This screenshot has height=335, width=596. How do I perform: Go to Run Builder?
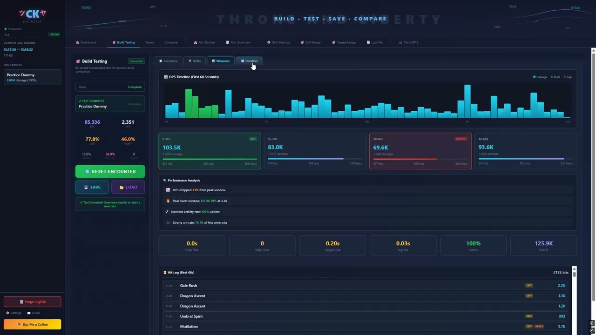(204, 42)
